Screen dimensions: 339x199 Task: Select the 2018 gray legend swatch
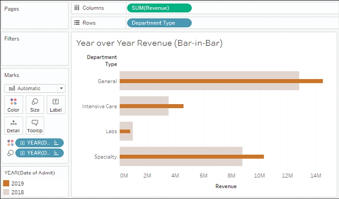(6, 192)
